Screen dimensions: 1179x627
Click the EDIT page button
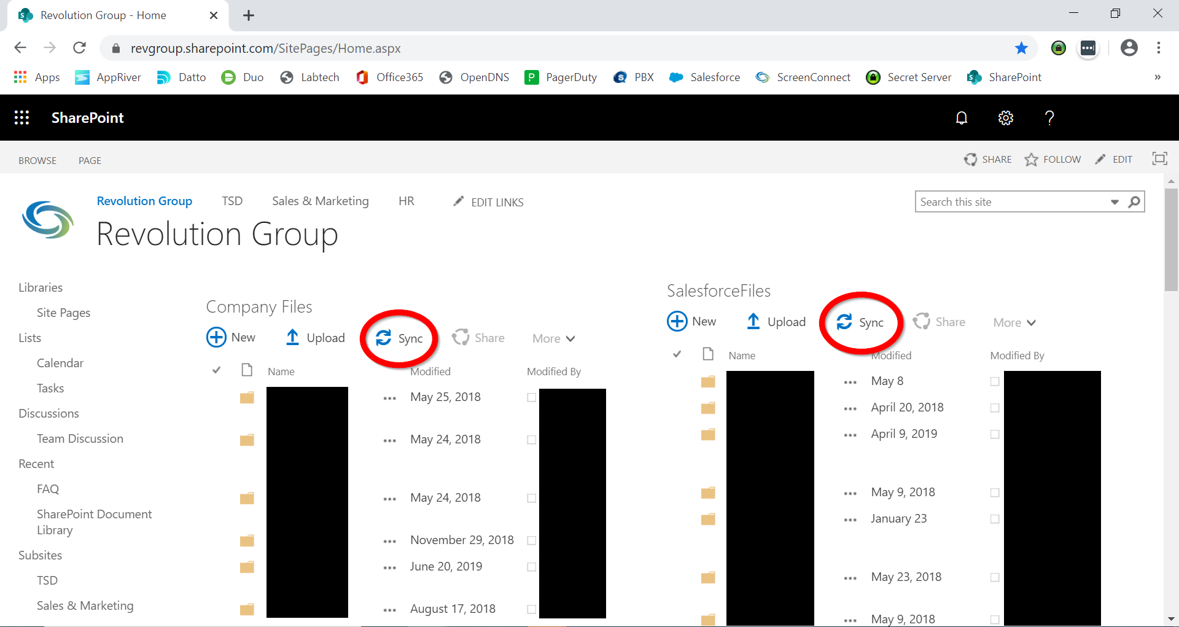(1114, 159)
